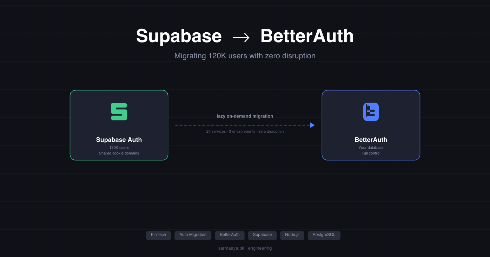
Task: Click the BetterAuth tag chip
Action: pos(230,235)
